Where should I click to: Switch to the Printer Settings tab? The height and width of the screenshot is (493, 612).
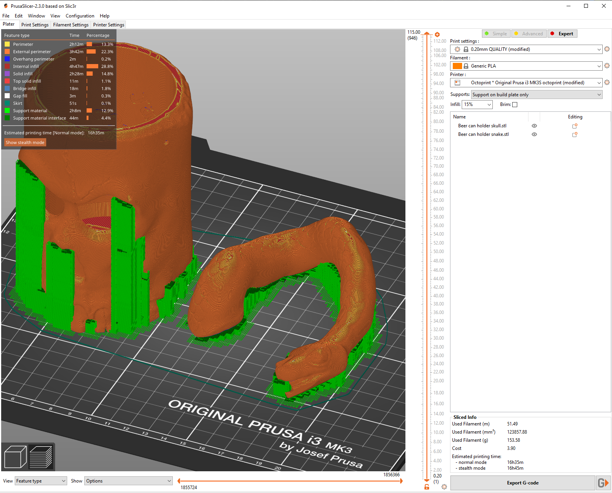[x=109, y=25]
